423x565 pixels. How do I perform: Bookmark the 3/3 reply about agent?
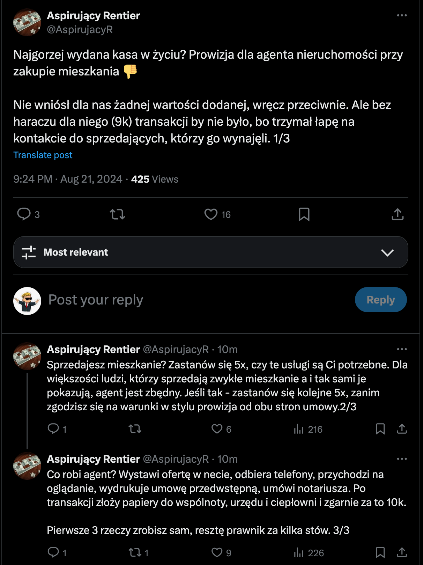[x=380, y=552]
